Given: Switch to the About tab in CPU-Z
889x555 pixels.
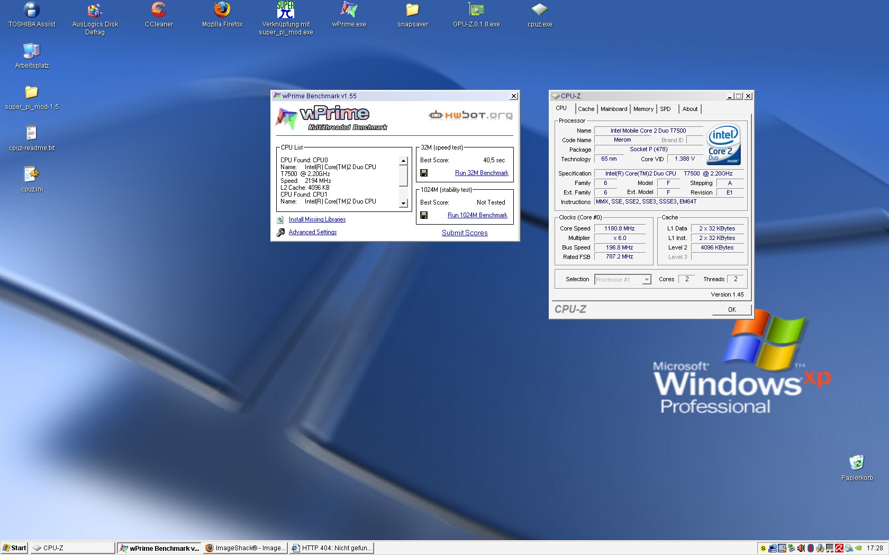Looking at the screenshot, I should click(690, 109).
